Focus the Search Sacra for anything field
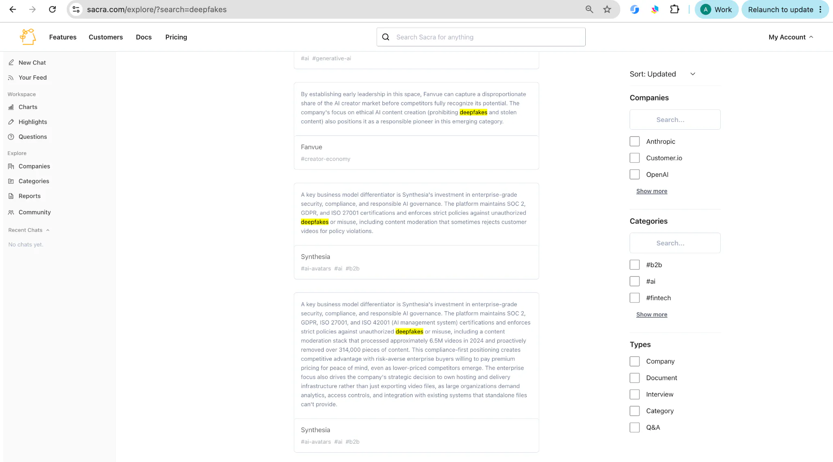This screenshot has width=833, height=462. point(481,37)
